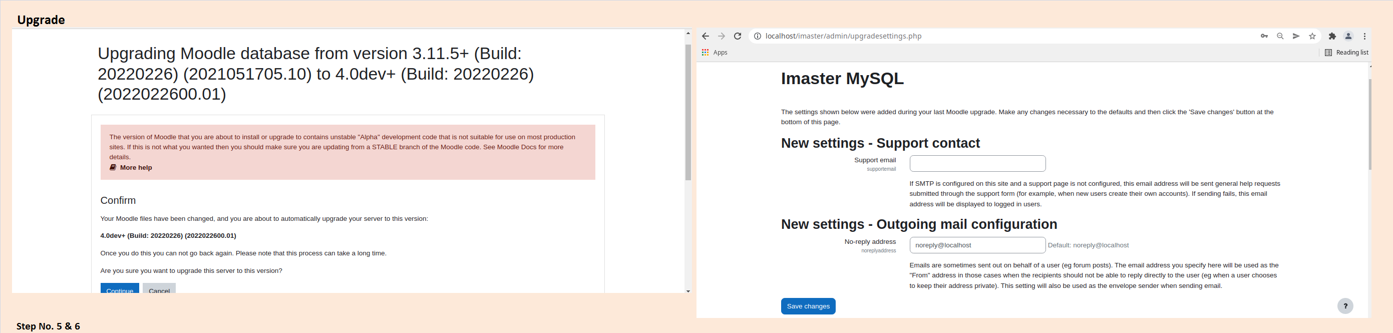Click the upgrade panel scroll up arrow
The width and height of the screenshot is (1393, 333).
(688, 34)
